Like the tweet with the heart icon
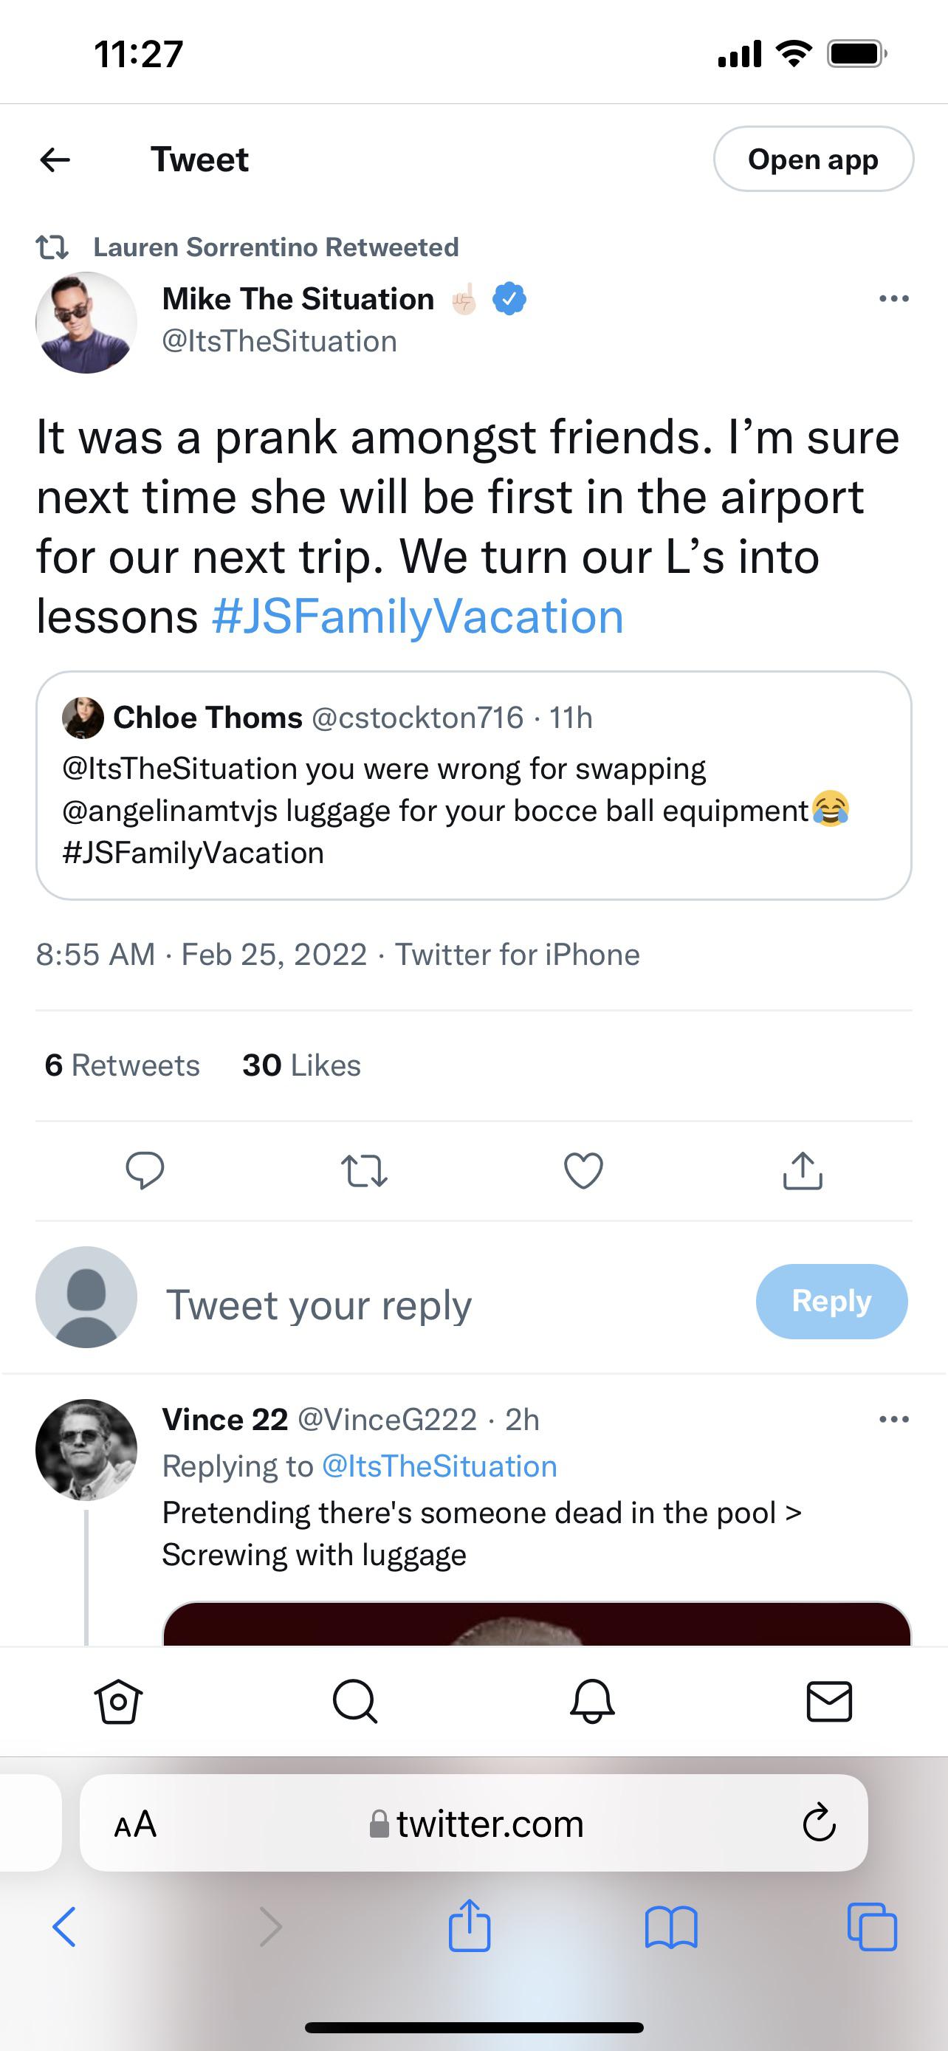948x2051 pixels. (x=583, y=1170)
